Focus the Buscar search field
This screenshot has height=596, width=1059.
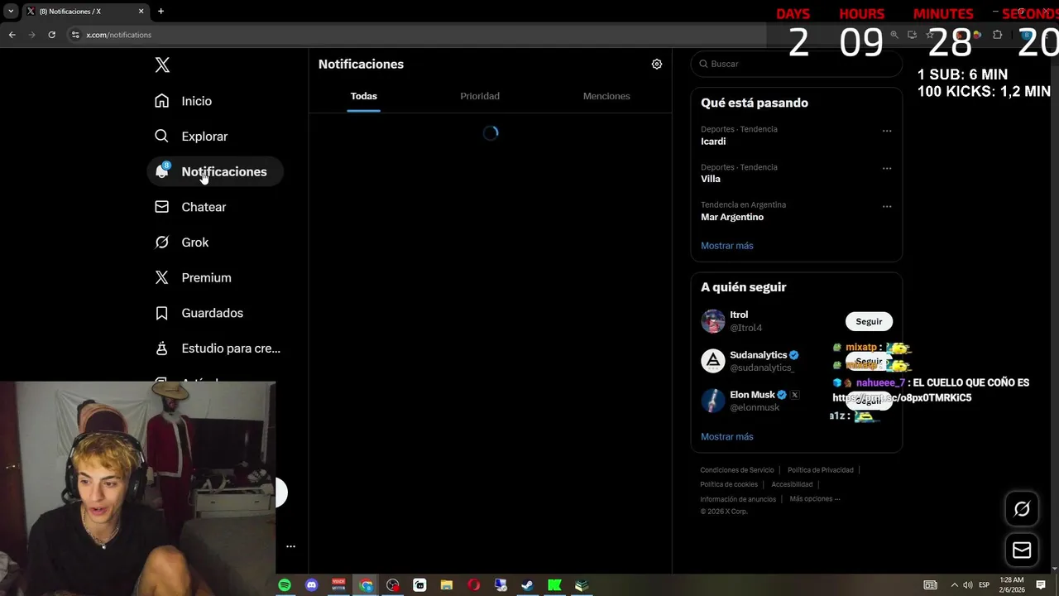[x=796, y=64]
